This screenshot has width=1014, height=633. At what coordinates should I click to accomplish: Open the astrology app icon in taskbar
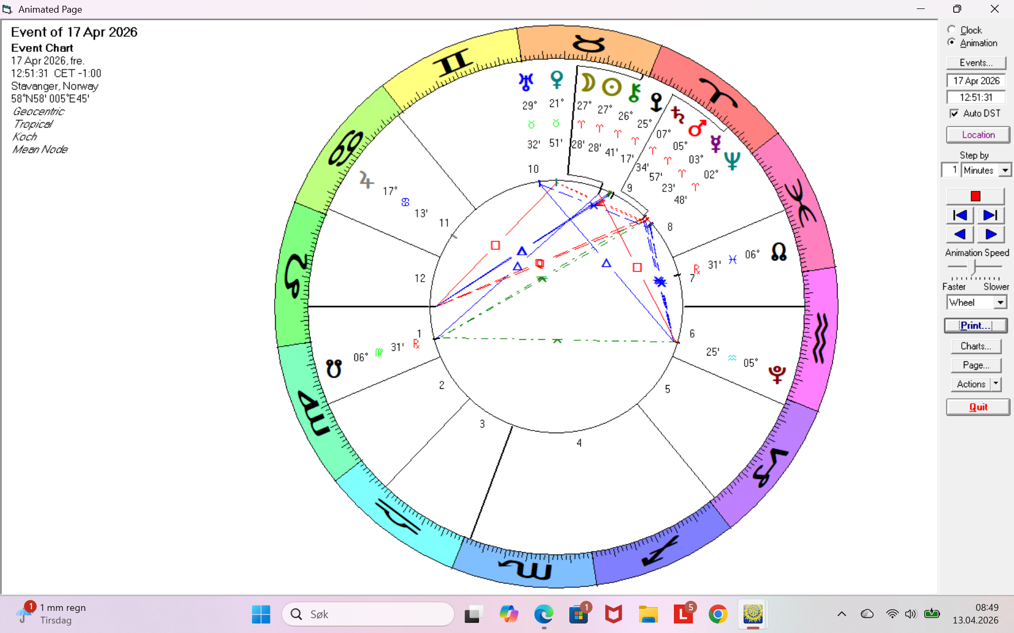[753, 614]
